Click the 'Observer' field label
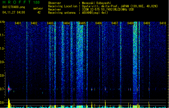This screenshot has height=108, width=169. click(55, 3)
